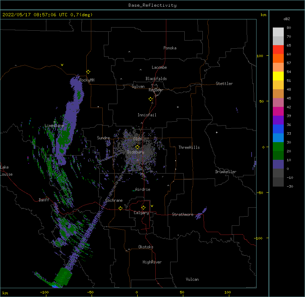The image size is (305, 297).
Task: Click the Blackfalds city label
Action: (x=156, y=79)
